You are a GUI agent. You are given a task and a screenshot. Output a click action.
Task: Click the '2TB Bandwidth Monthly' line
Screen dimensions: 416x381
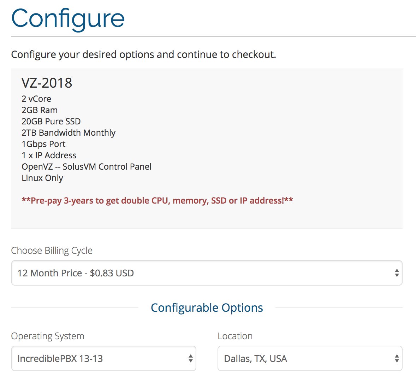69,133
